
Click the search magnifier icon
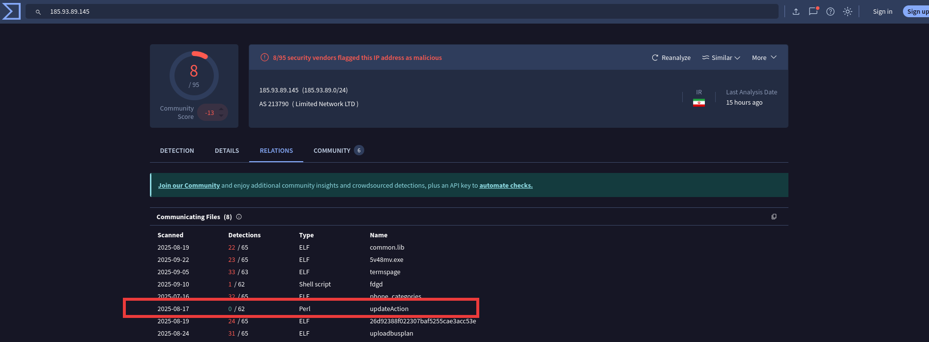click(x=38, y=12)
